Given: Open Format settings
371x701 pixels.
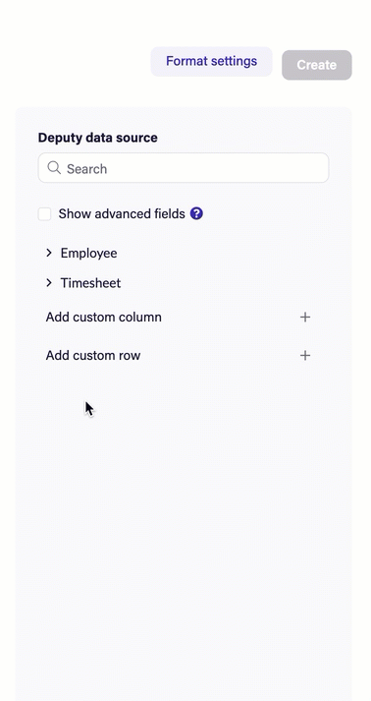Looking at the screenshot, I should pos(211,61).
